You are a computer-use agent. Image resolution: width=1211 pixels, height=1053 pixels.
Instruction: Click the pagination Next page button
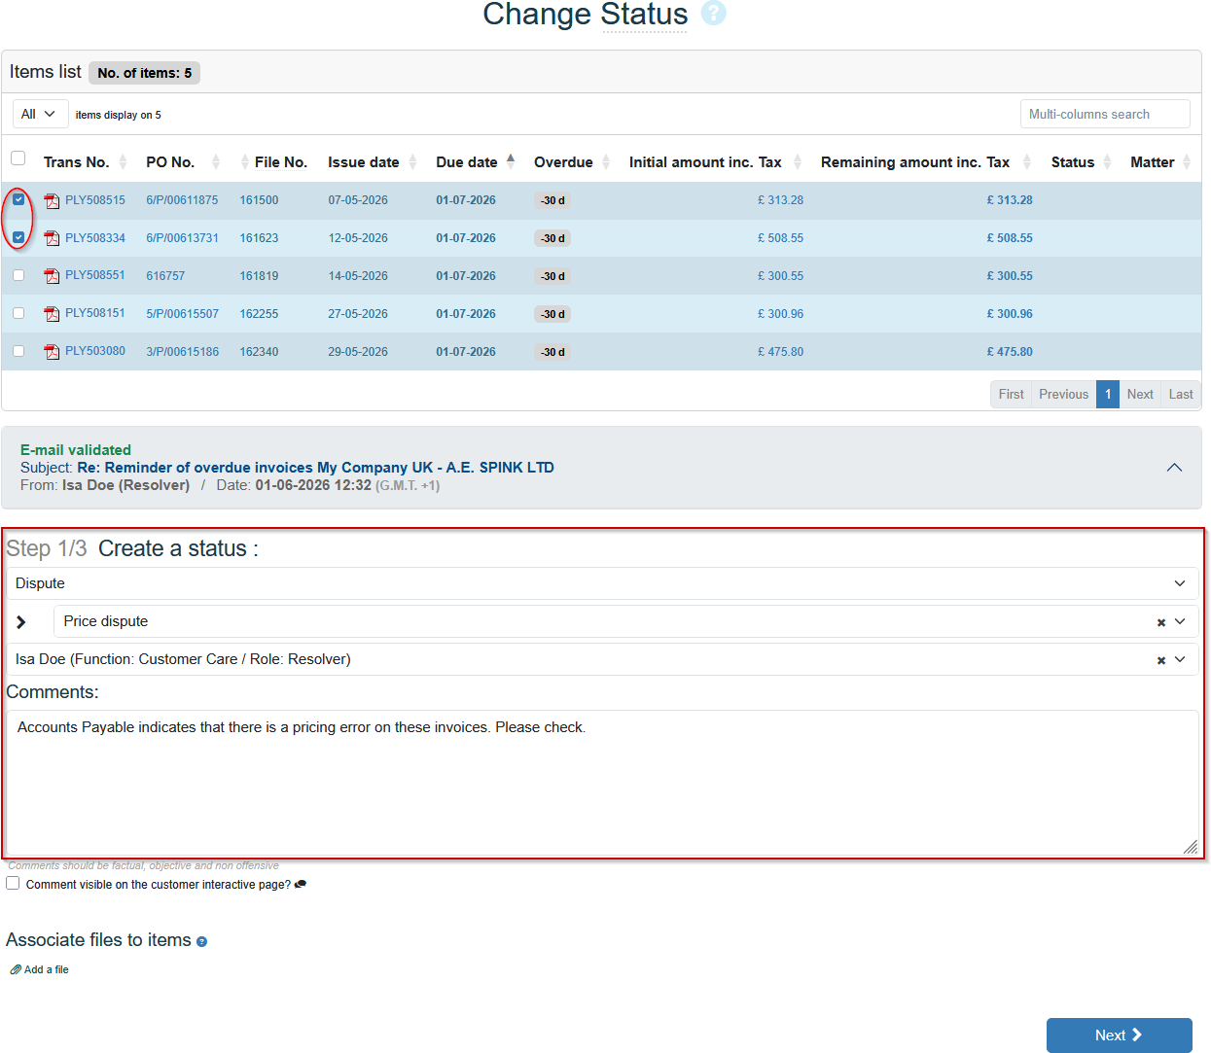point(1140,395)
